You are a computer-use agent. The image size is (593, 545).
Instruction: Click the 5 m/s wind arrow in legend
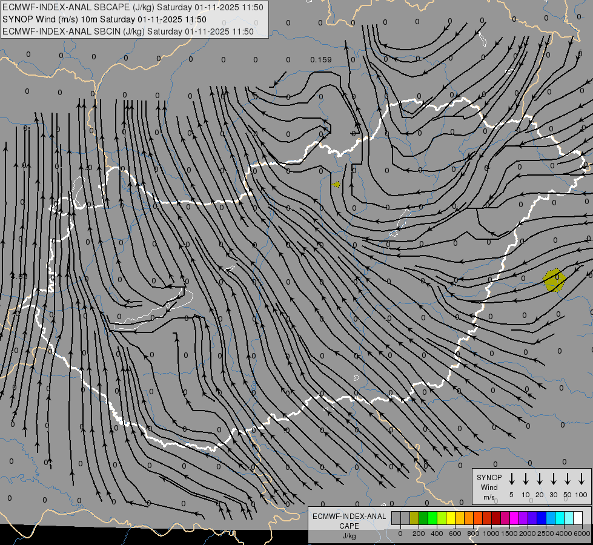pyautogui.click(x=512, y=478)
